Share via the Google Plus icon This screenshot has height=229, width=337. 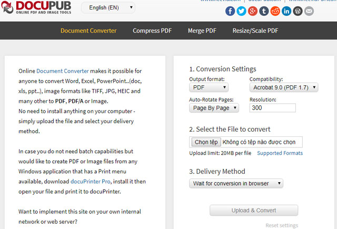[253, 11]
